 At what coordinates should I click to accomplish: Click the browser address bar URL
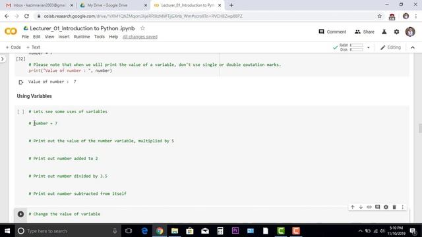click(x=143, y=16)
